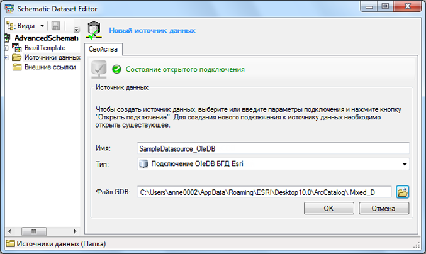The height and width of the screenshot is (254, 426).
Task: Click the Имя field with SampleDatasource_OleDB
Action: point(273,149)
